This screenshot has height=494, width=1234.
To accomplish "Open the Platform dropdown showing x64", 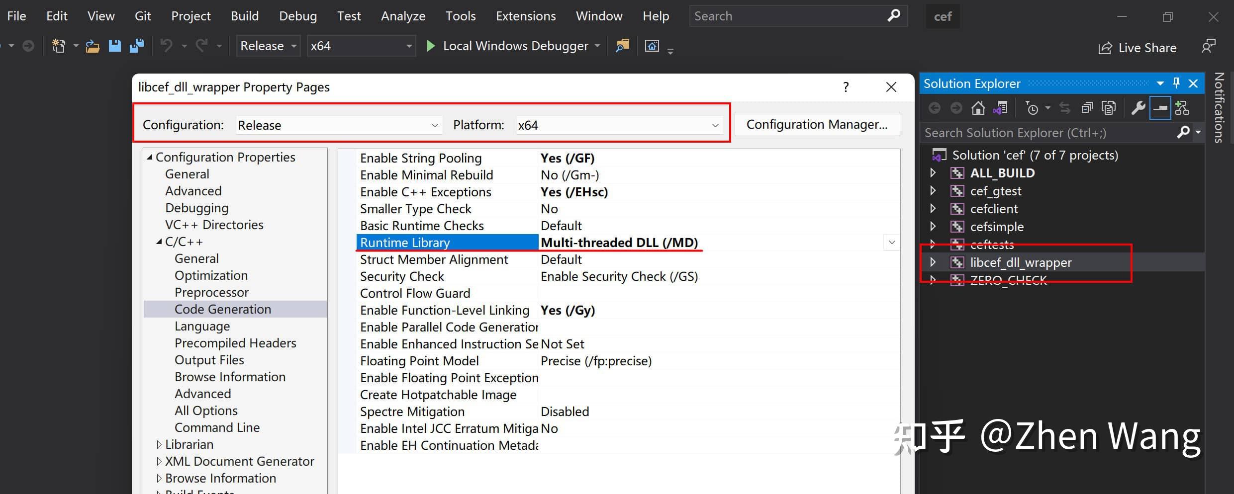I will [x=619, y=125].
